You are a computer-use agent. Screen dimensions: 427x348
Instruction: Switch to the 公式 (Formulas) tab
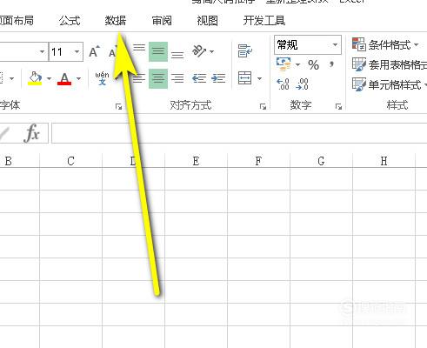(x=70, y=21)
